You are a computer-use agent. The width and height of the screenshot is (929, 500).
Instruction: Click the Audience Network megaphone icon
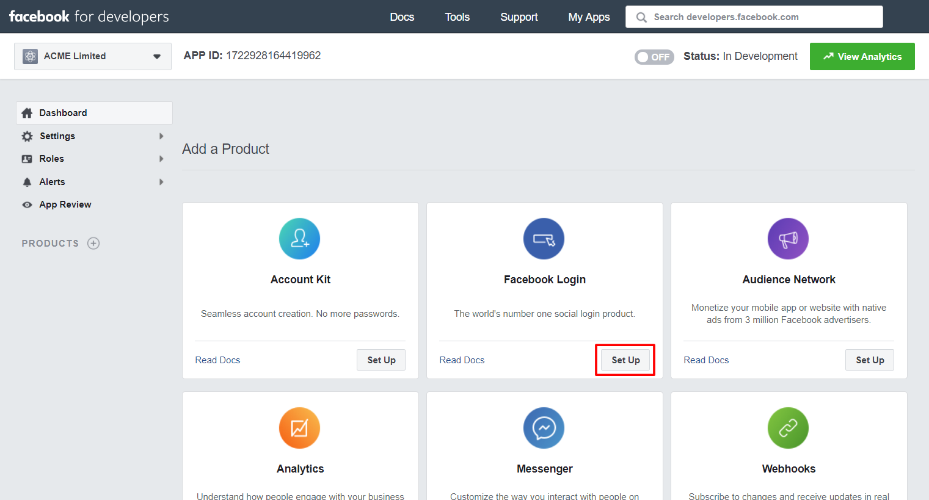point(788,239)
